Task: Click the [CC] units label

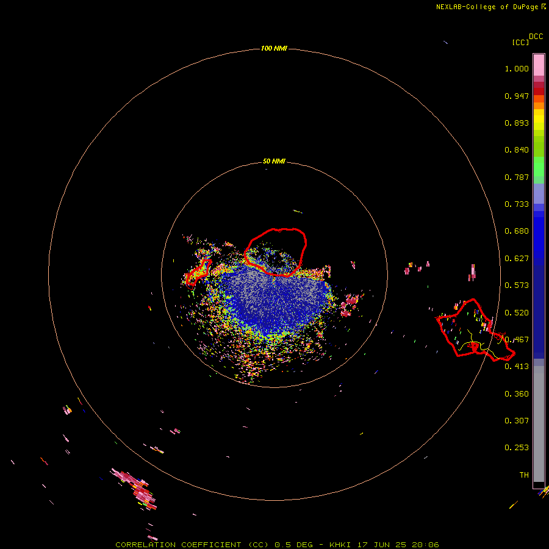Action: tap(520, 42)
